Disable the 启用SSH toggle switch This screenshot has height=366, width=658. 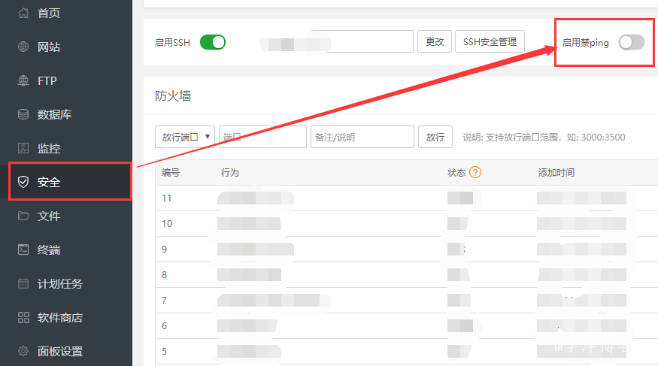212,42
